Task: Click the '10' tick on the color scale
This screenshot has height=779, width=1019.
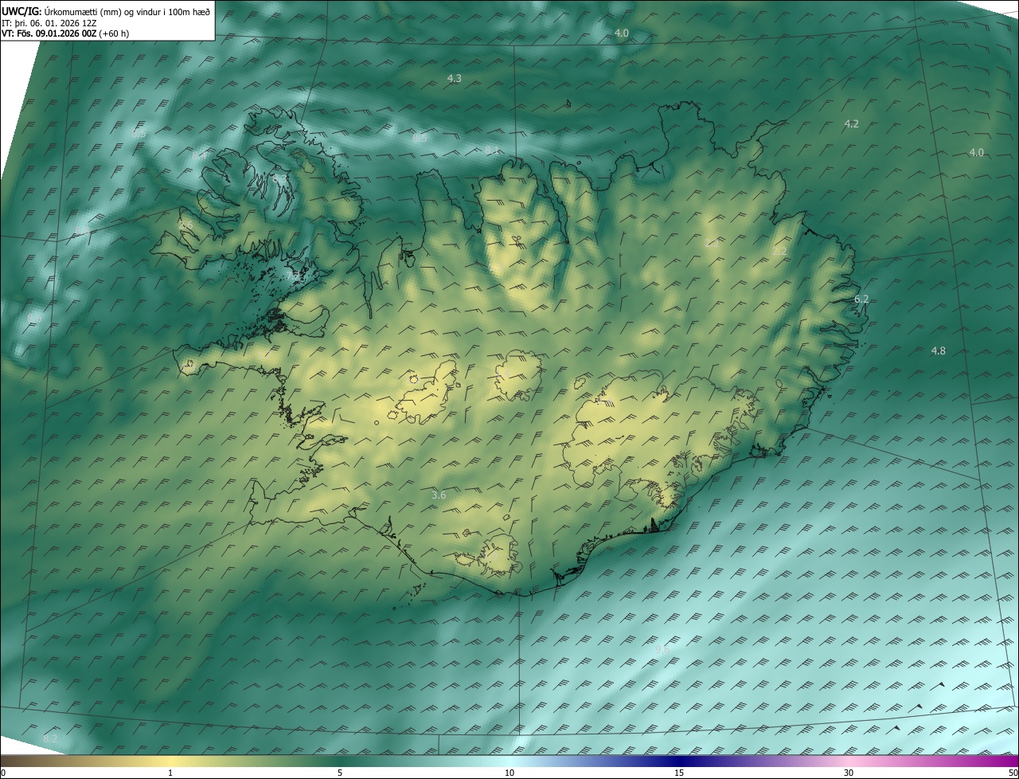Action: [509, 773]
